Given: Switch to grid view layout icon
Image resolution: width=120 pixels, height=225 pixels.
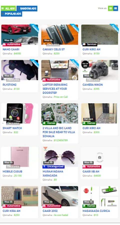Looking at the screenshot, I should pos(111,8).
